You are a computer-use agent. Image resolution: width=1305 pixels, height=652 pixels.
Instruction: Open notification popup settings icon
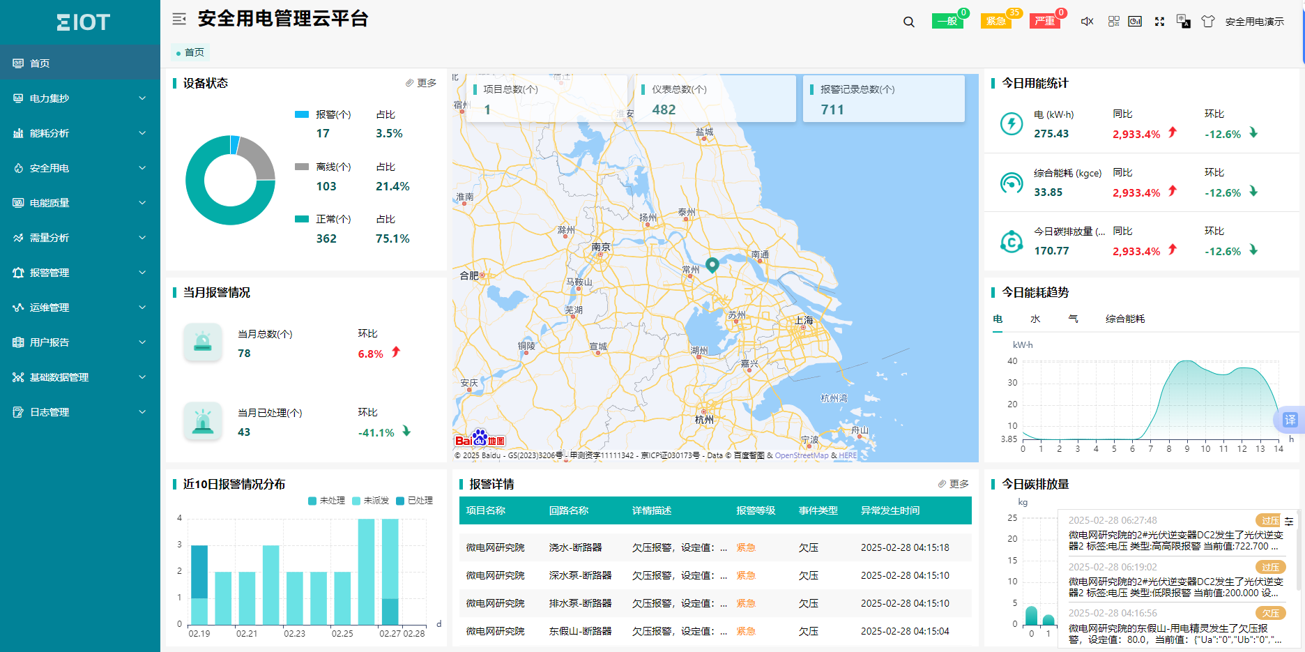coord(1289,521)
